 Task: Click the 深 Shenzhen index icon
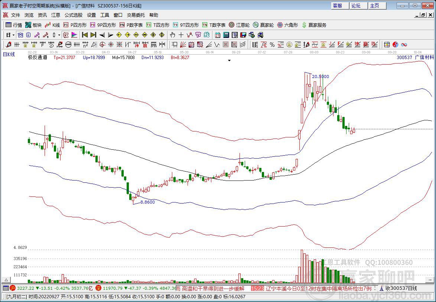click(x=98, y=288)
